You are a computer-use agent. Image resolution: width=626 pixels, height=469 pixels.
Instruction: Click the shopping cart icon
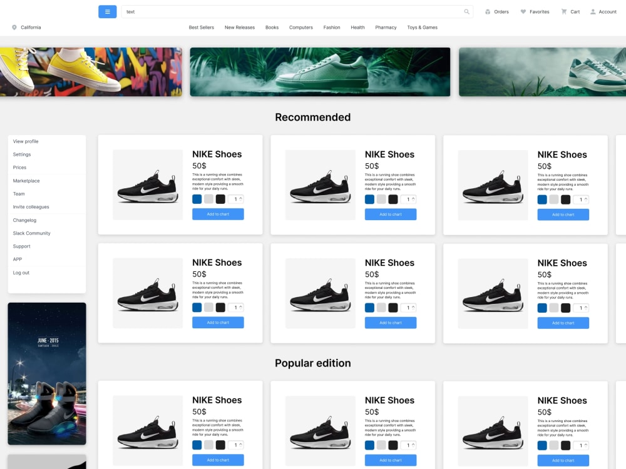point(564,11)
